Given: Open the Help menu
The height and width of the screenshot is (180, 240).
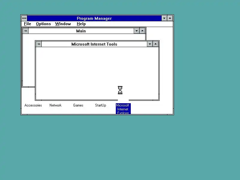Looking at the screenshot, I should (x=81, y=24).
